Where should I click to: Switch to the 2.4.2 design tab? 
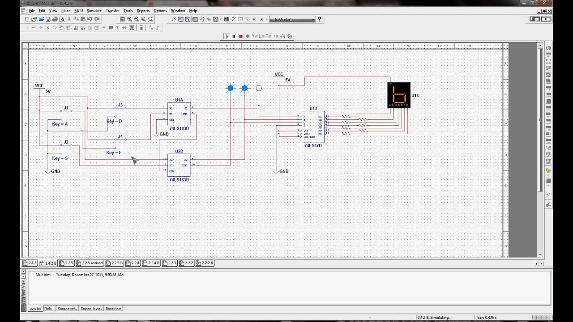pos(30,263)
